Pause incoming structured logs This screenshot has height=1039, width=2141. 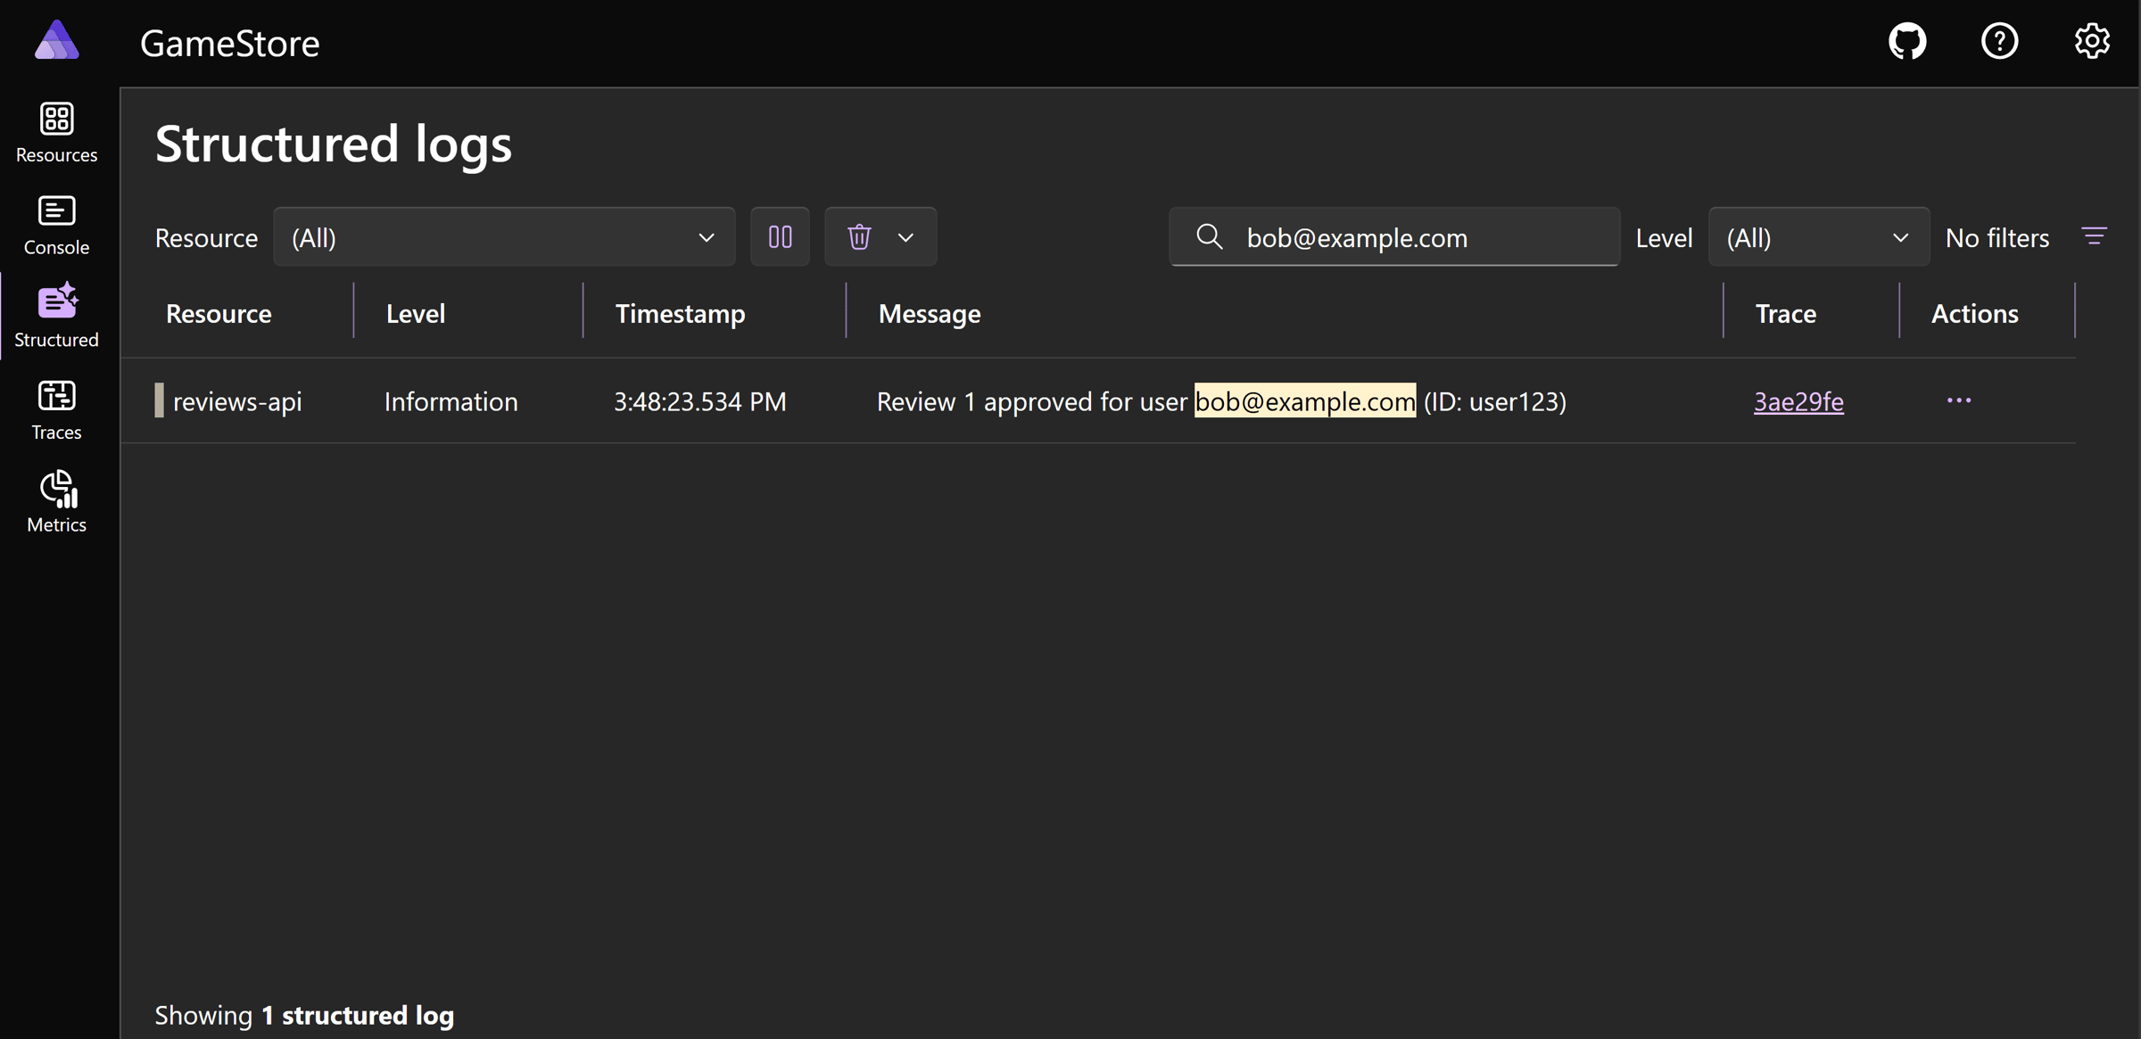[780, 237]
